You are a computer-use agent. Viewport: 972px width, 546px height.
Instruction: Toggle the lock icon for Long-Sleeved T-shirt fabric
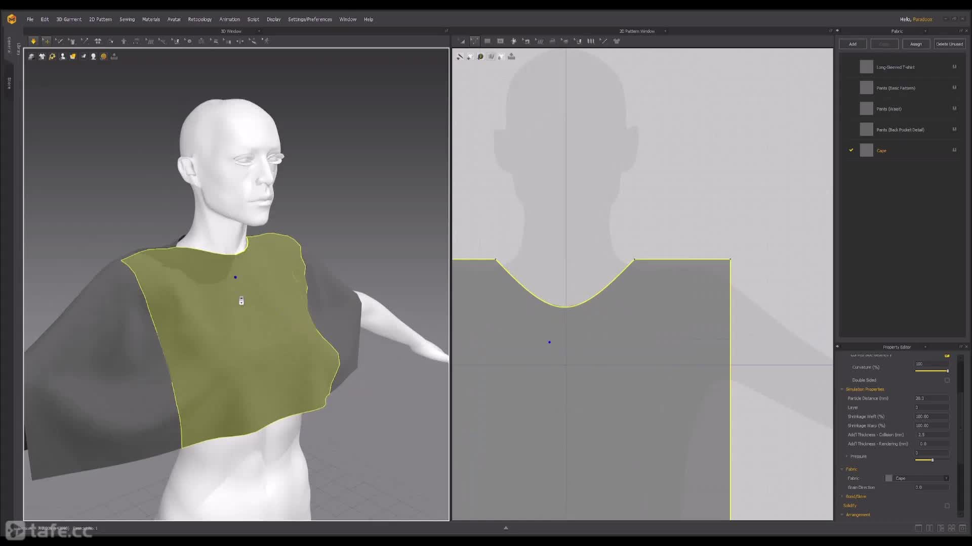point(954,67)
